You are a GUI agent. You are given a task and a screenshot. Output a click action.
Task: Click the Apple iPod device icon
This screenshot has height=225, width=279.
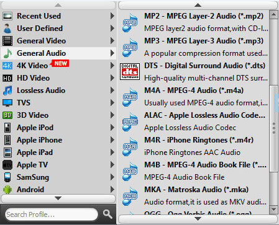point(7,128)
